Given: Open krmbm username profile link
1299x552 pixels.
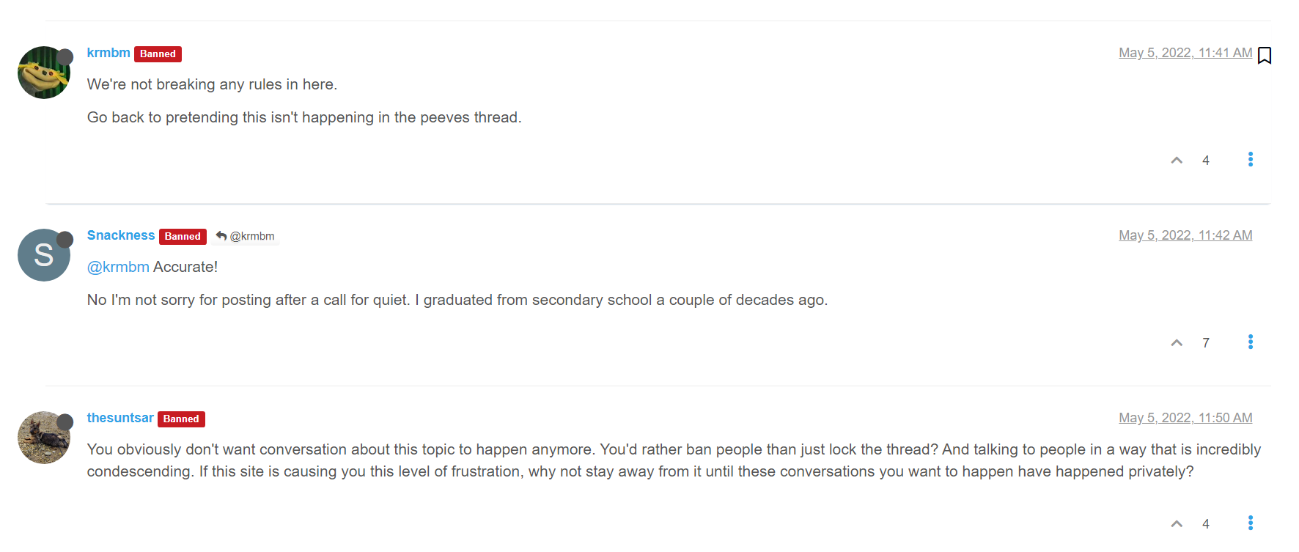Looking at the screenshot, I should pos(108,53).
